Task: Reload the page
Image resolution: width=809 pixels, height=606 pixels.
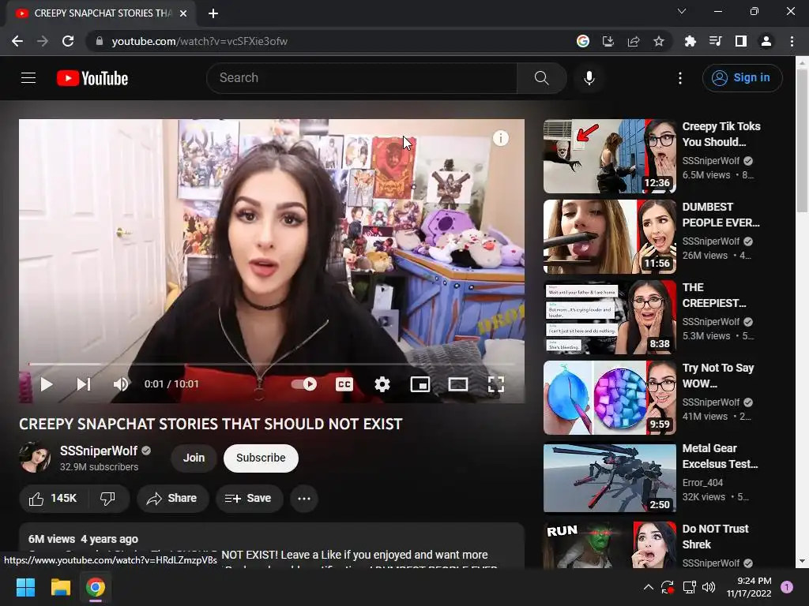Action: 68,41
